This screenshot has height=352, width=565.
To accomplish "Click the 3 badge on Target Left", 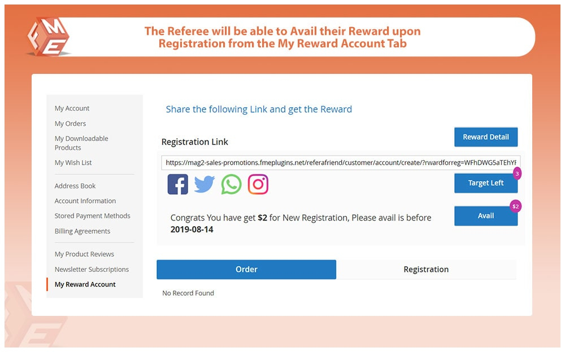I will 517,174.
